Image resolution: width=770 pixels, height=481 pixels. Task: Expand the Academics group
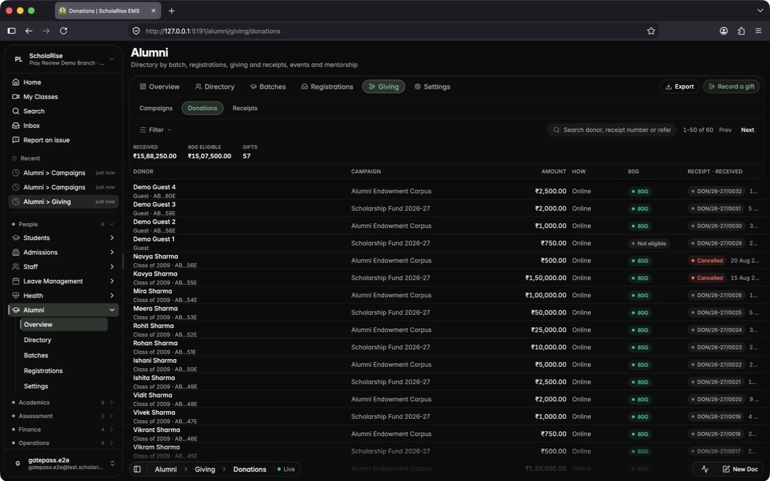click(x=63, y=403)
